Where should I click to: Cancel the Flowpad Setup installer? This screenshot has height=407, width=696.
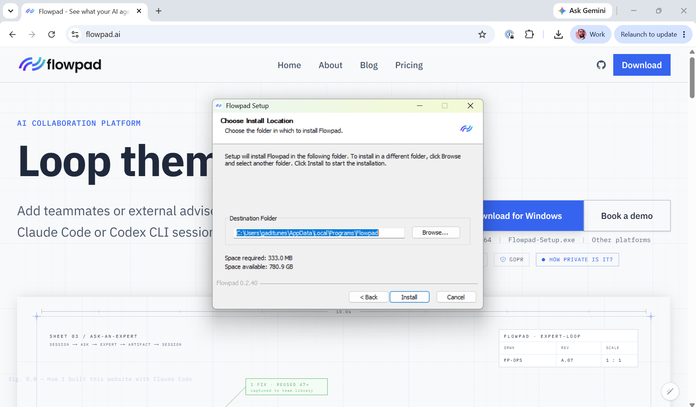pos(456,297)
